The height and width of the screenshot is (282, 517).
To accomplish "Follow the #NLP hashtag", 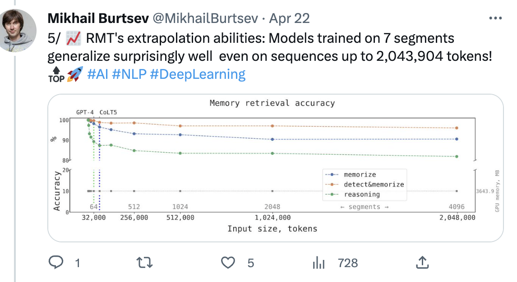I will (x=129, y=74).
